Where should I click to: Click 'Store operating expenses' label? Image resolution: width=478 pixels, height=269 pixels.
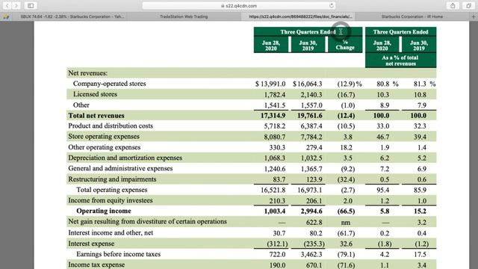(x=104, y=136)
